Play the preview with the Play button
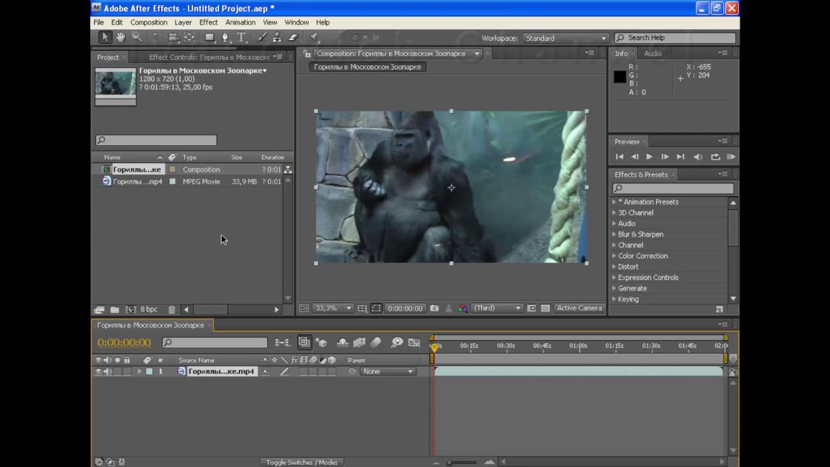 649,156
